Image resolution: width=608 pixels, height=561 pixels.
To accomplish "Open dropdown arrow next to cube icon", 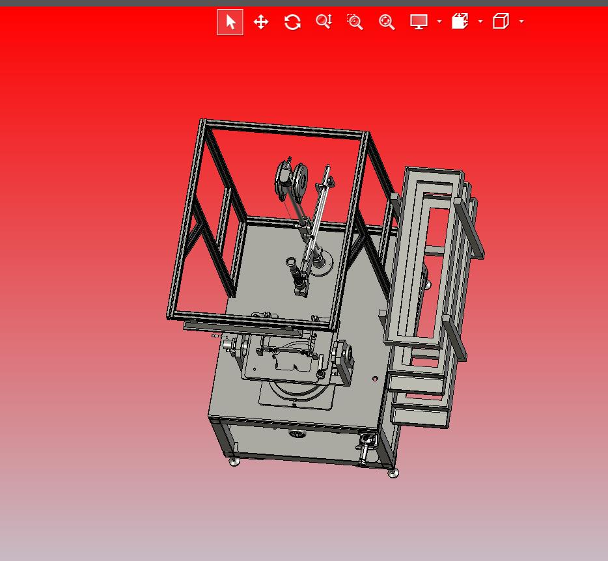I will (x=521, y=21).
